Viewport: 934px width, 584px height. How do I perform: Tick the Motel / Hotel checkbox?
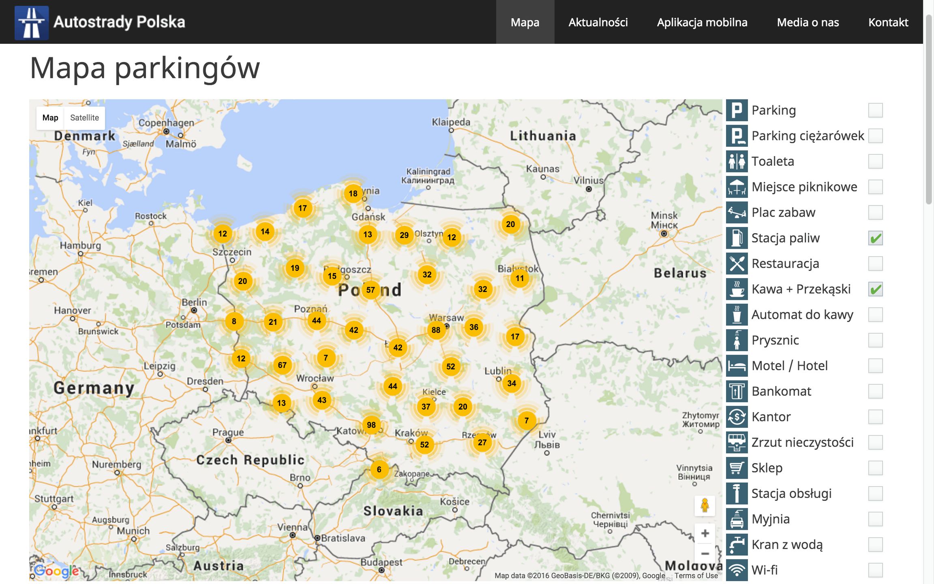point(875,366)
